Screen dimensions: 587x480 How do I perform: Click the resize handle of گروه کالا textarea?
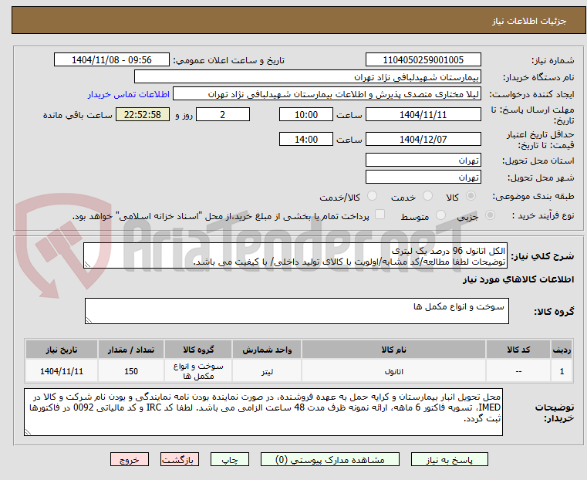click(x=89, y=320)
